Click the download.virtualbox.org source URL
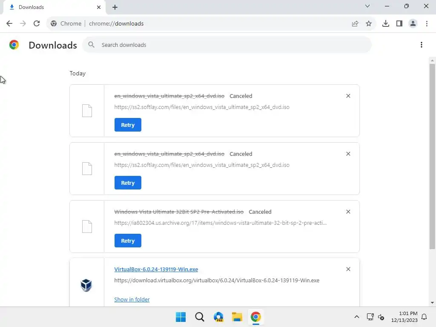 point(217,280)
